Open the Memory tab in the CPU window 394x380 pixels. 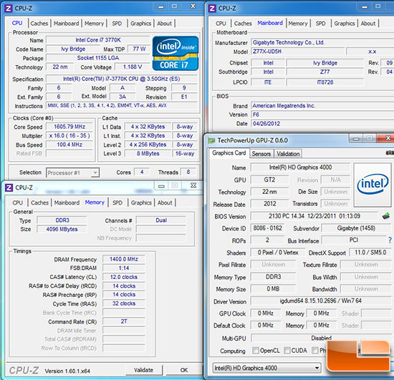pos(95,24)
